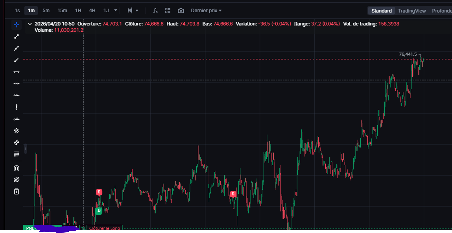The image size is (452, 233).
Task: Click the Clôturer le Long button
Action: pos(105,228)
